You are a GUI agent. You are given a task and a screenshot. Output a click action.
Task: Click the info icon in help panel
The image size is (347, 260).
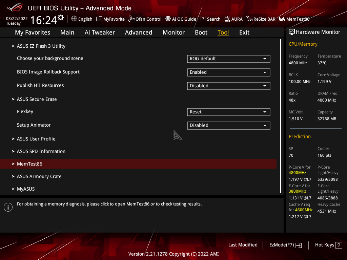[8, 207]
